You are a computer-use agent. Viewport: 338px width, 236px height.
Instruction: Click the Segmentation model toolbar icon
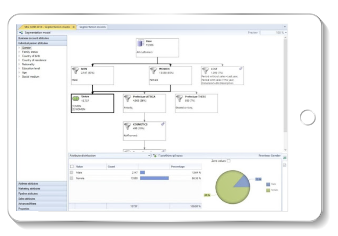pyautogui.click(x=21, y=33)
